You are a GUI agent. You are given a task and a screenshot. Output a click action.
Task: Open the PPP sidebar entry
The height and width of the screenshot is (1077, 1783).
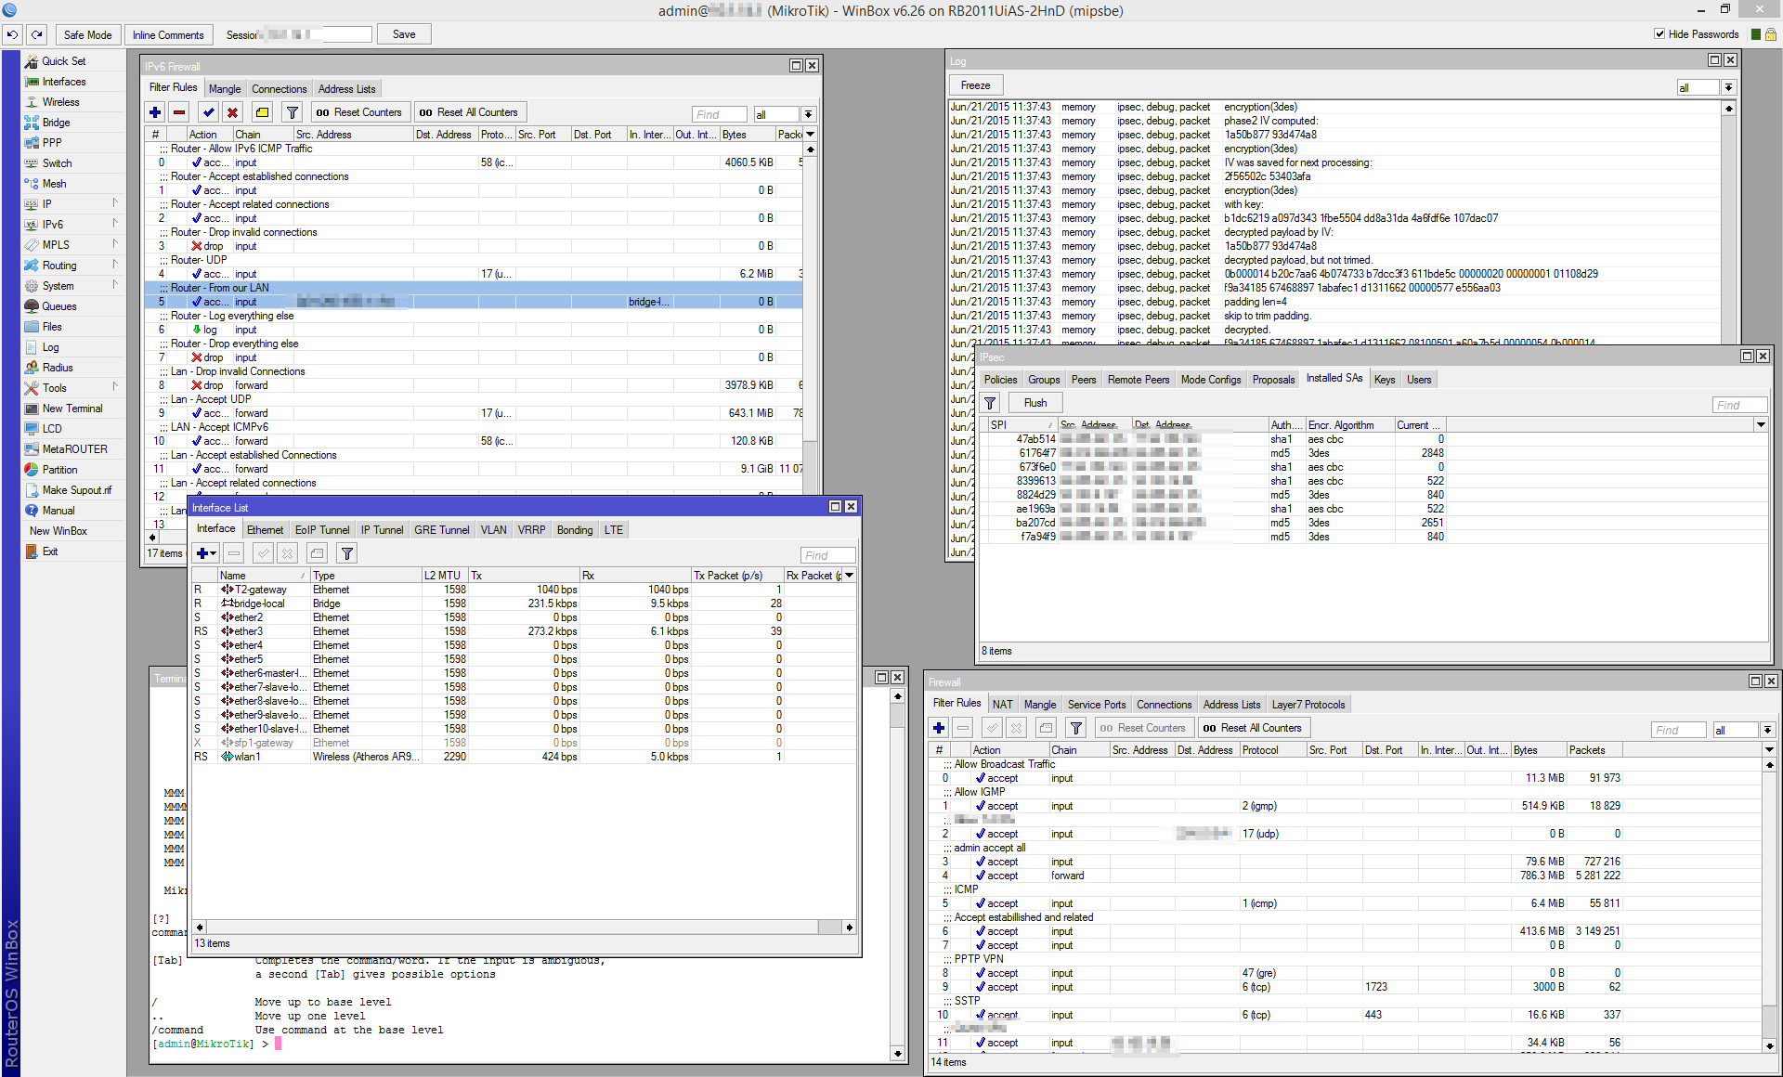click(x=52, y=143)
